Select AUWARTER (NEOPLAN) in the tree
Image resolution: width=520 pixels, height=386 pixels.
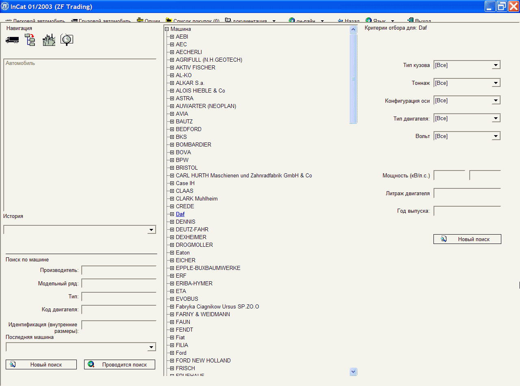pyautogui.click(x=206, y=106)
